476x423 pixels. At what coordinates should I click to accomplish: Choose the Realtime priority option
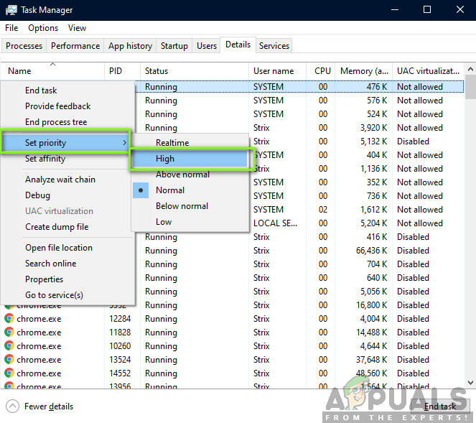click(172, 143)
